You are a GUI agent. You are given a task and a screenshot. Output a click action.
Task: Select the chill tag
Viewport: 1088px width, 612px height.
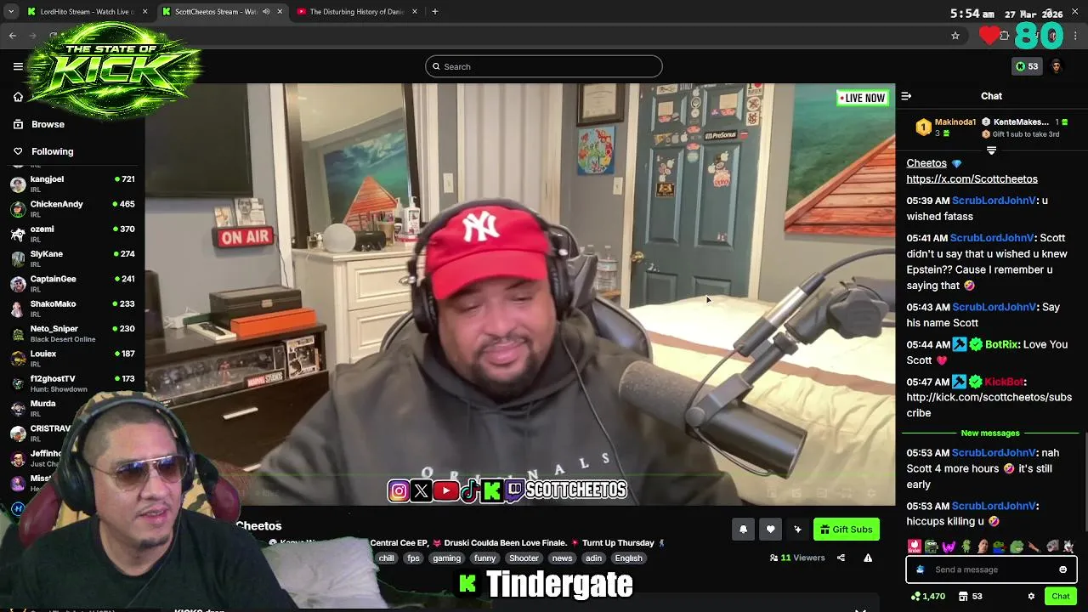[x=386, y=558]
